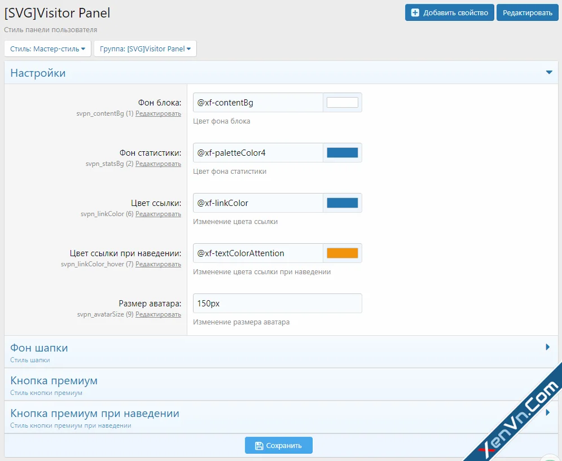Open the Фон статистики blue color swatch
The width and height of the screenshot is (562, 461).
[x=342, y=153]
